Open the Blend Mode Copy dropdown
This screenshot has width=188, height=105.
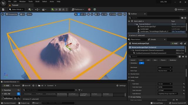(x=165, y=67)
